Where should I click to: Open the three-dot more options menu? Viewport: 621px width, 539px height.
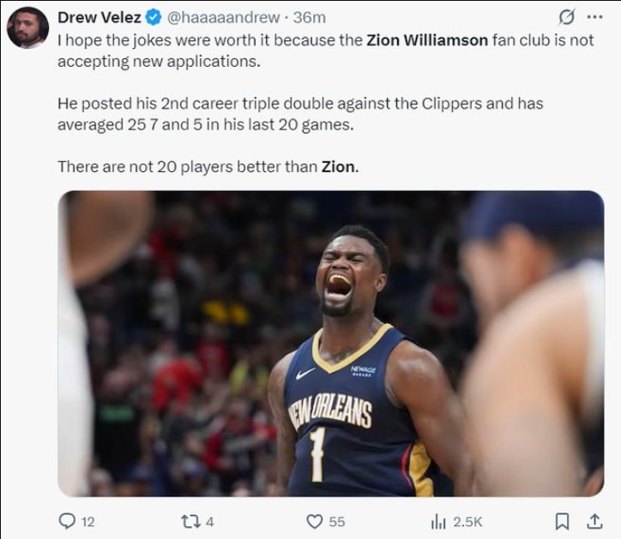coord(595,17)
